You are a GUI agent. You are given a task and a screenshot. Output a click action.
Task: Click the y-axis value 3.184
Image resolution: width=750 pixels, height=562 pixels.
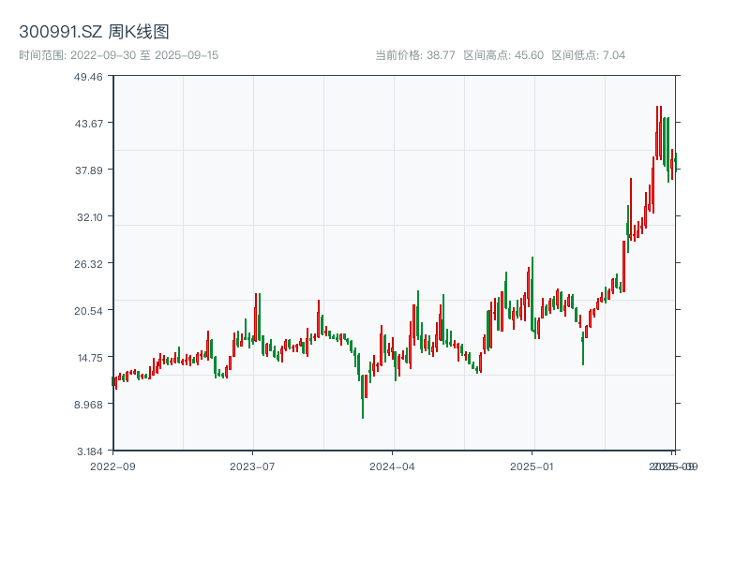click(90, 451)
